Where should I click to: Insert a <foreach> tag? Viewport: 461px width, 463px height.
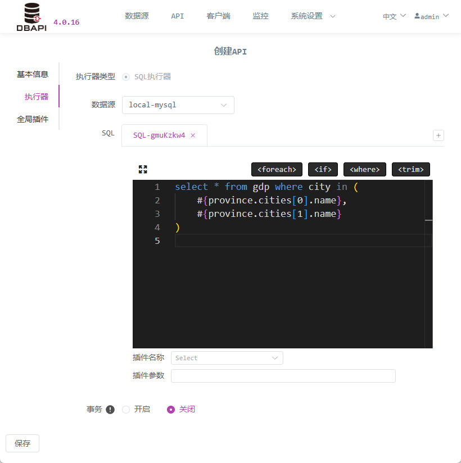277,170
